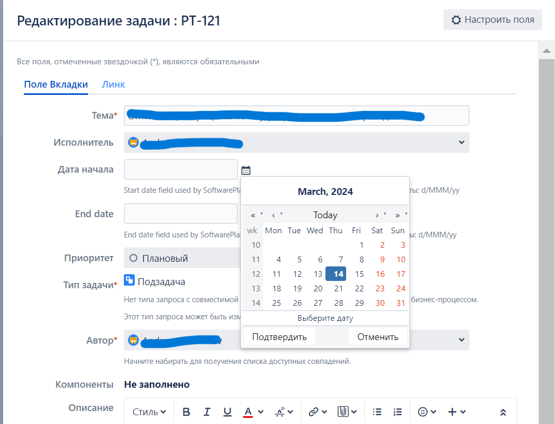
Task: Open the Исполнитель assignee dropdown
Action: [x=461, y=143]
